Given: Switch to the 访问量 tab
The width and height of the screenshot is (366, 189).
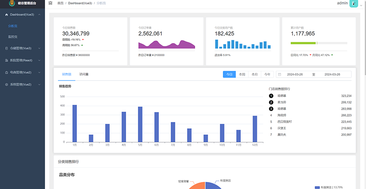Looking at the screenshot, I should (84, 74).
